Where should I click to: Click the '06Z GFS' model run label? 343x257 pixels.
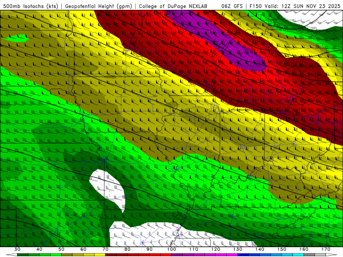pos(232,6)
